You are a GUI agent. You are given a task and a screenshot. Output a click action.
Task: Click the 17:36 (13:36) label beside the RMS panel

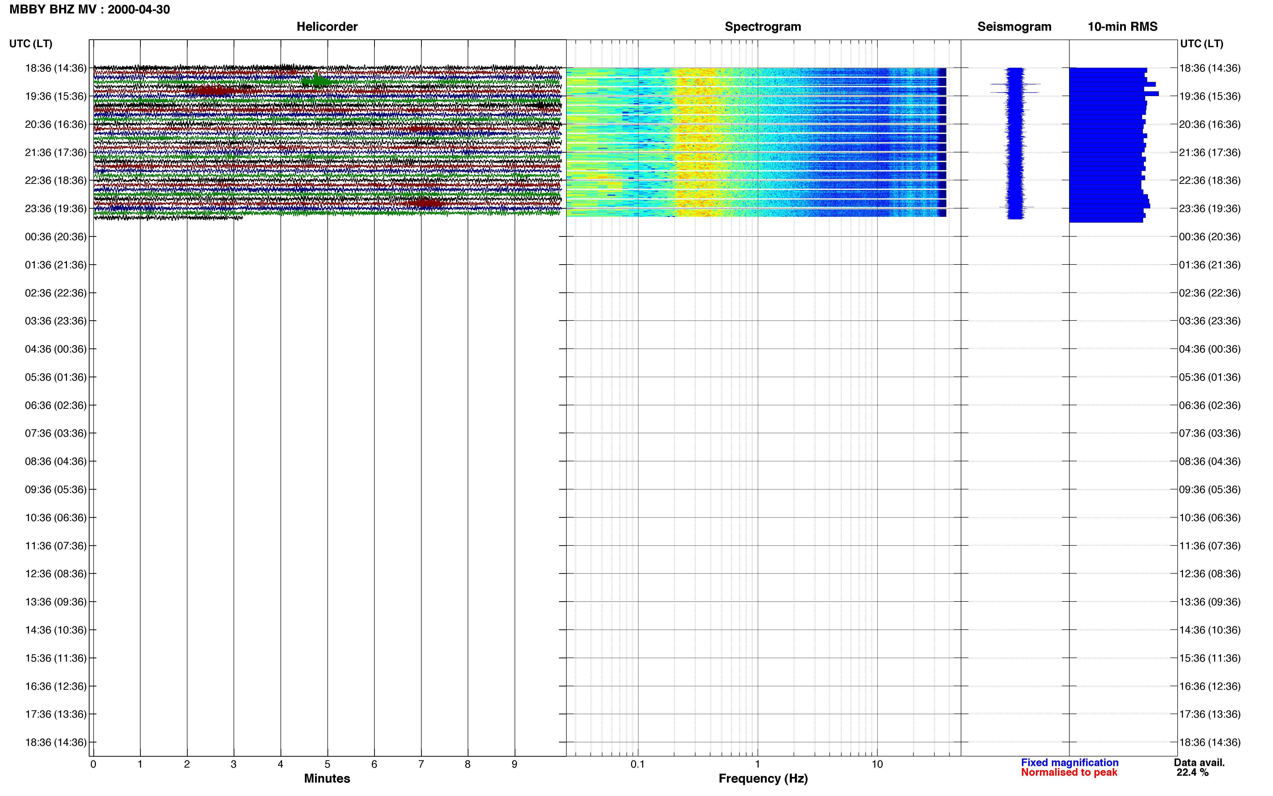click(1210, 714)
